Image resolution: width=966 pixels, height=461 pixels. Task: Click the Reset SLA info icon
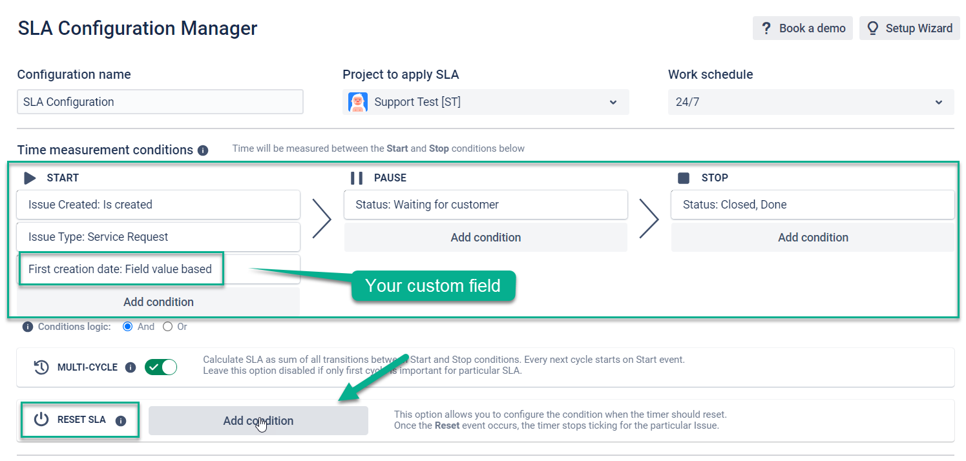pos(121,420)
